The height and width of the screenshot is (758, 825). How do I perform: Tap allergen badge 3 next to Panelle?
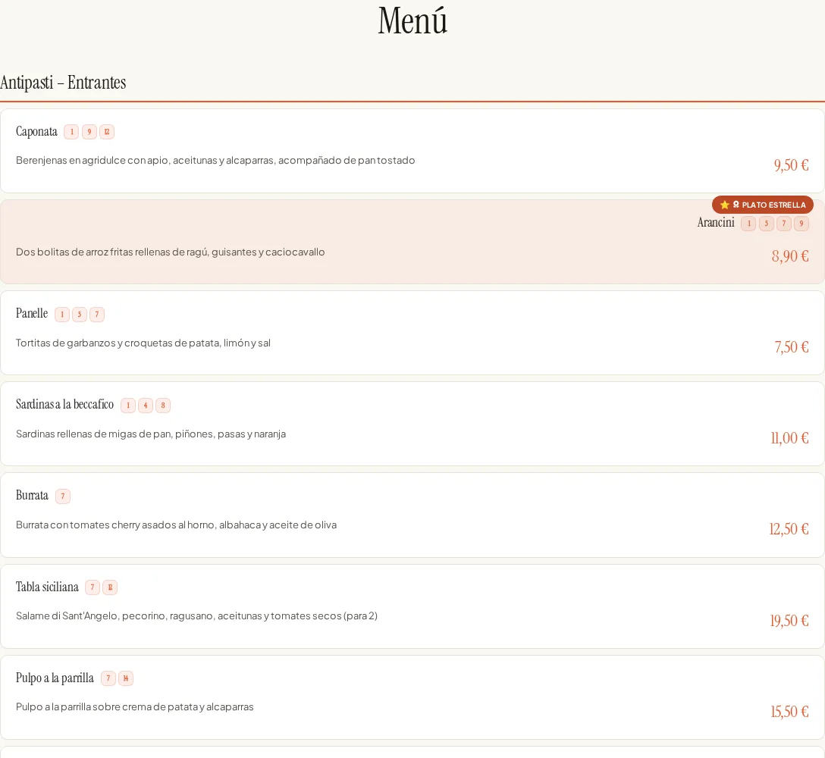tap(80, 315)
